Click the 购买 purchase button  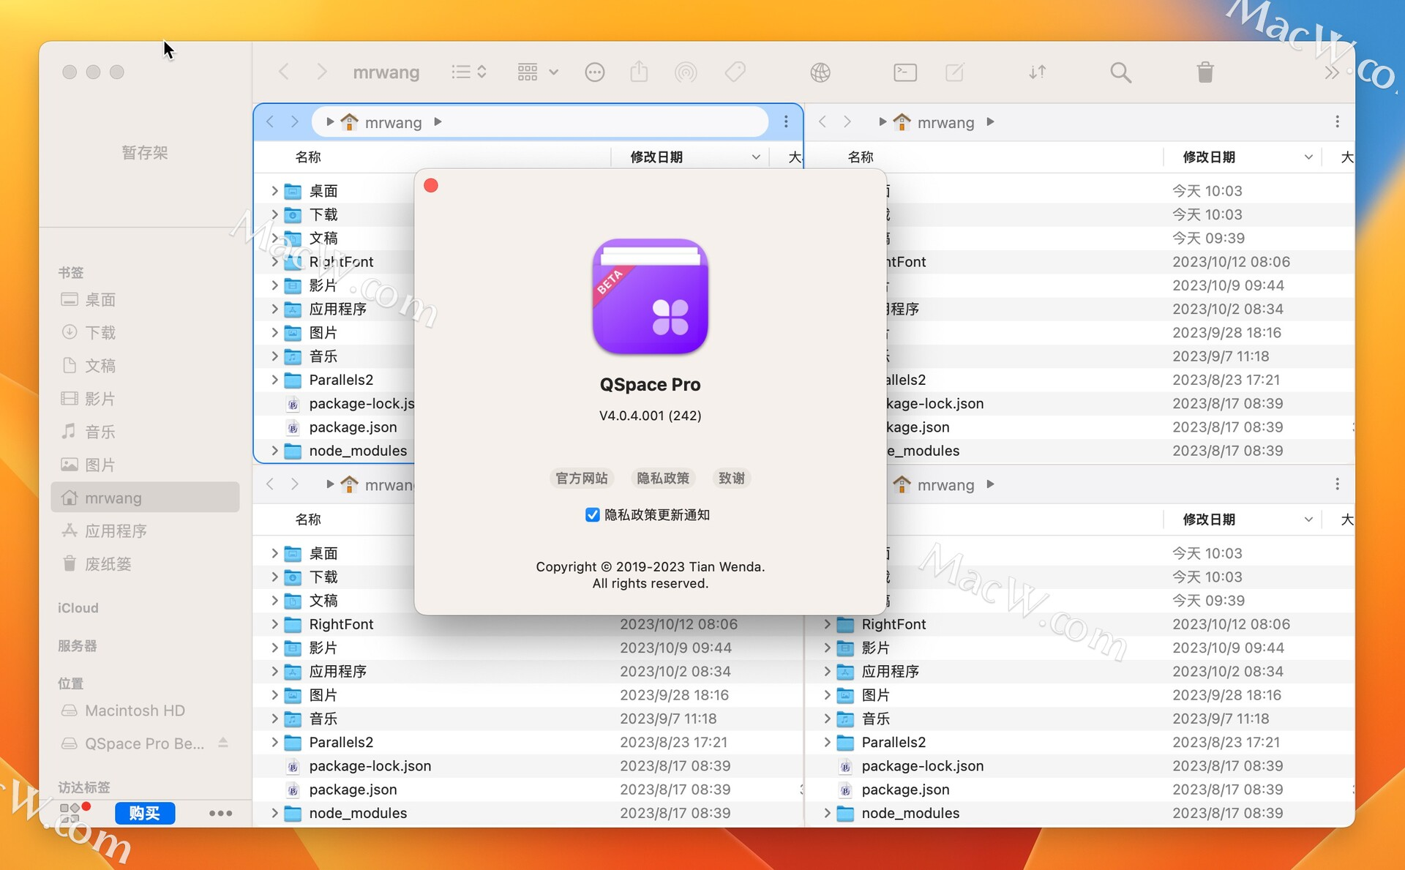point(145,813)
